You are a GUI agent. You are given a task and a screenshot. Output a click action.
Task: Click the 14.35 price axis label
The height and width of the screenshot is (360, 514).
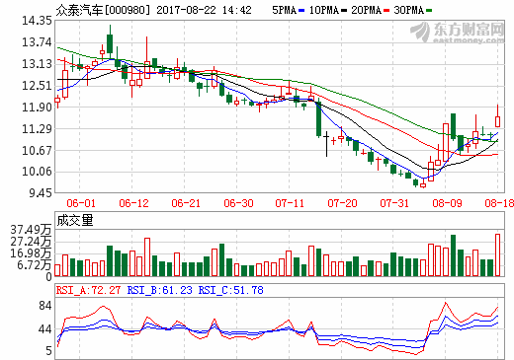coord(37,21)
